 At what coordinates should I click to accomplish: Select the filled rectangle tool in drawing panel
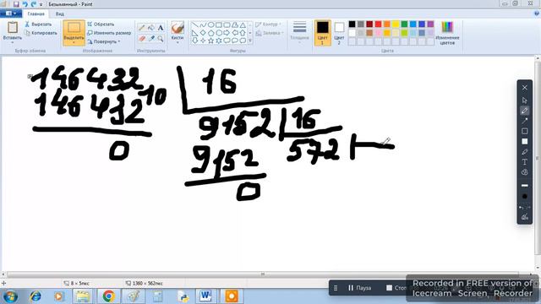524,141
